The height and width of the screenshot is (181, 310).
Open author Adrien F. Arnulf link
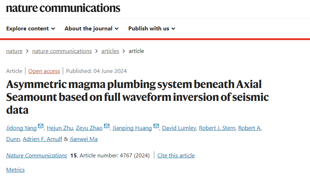(x=42, y=139)
